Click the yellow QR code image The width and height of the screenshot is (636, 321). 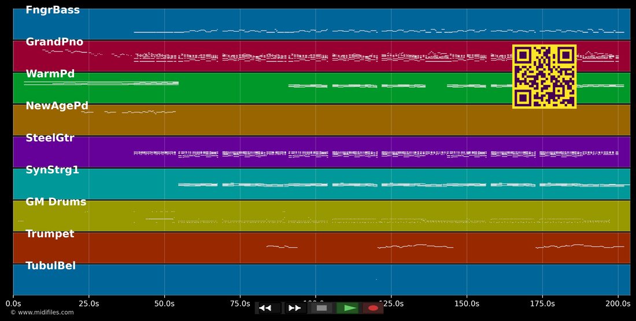[x=544, y=77]
